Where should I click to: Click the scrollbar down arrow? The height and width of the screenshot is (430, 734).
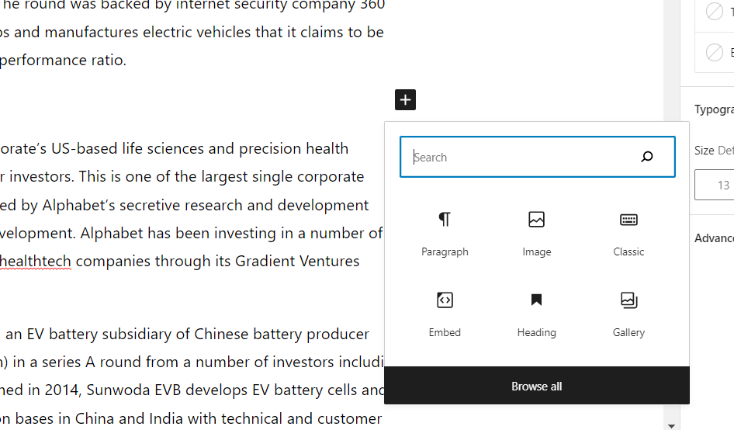point(671,425)
